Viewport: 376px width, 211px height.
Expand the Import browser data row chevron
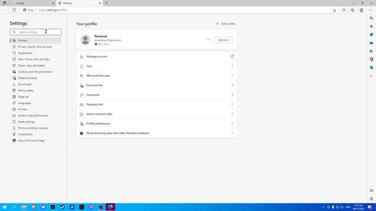coord(232,114)
